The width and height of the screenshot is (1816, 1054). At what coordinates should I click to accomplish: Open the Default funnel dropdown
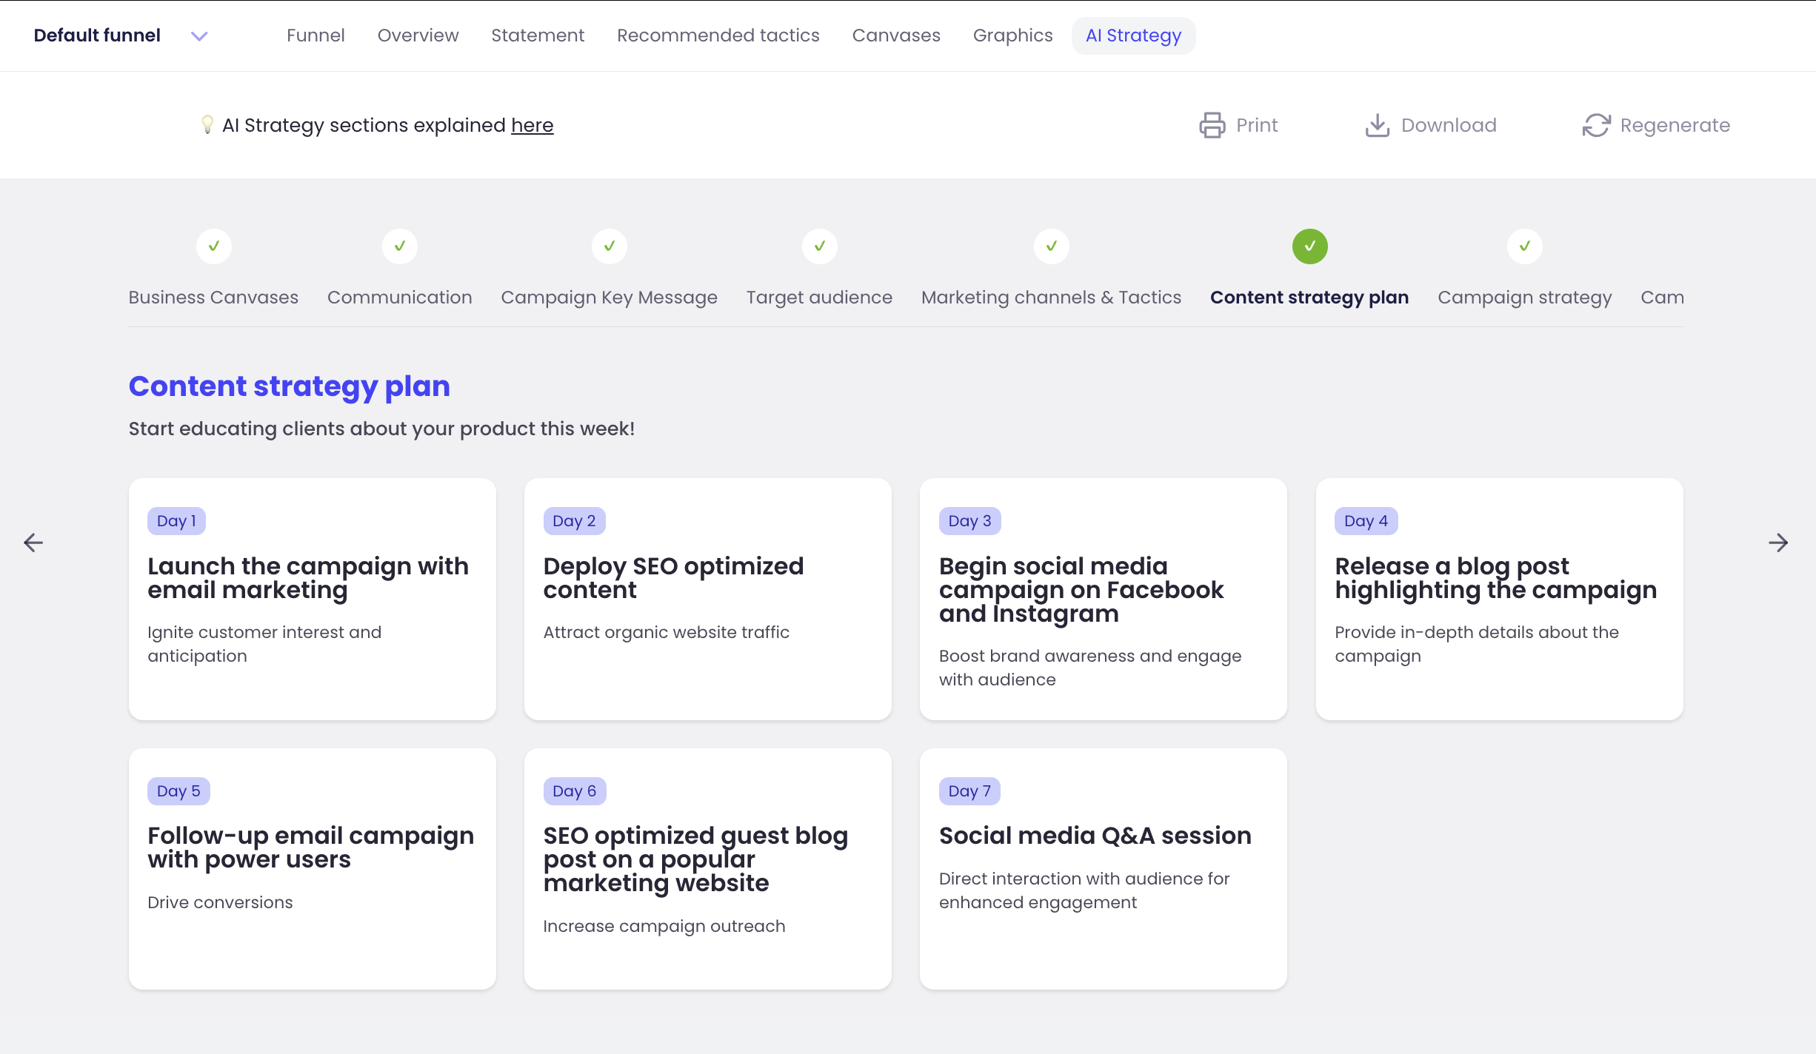pyautogui.click(x=198, y=36)
